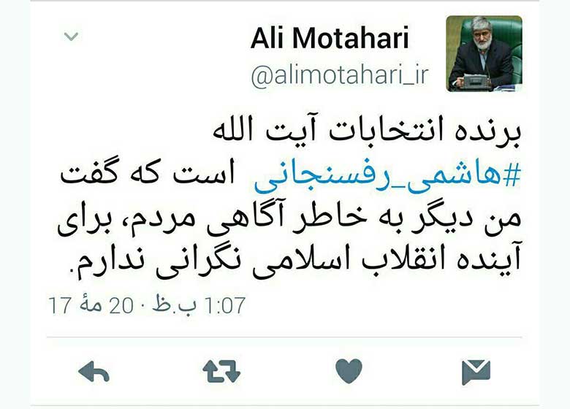570x409 pixels.
Task: Open Ali Motahari's profile photo
Action: tap(484, 53)
